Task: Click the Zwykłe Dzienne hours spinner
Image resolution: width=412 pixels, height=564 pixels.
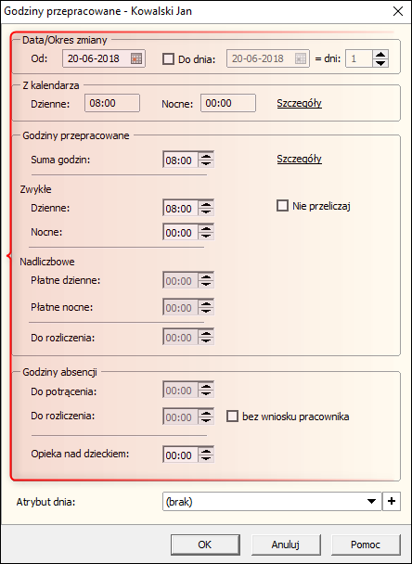Action: (206, 208)
